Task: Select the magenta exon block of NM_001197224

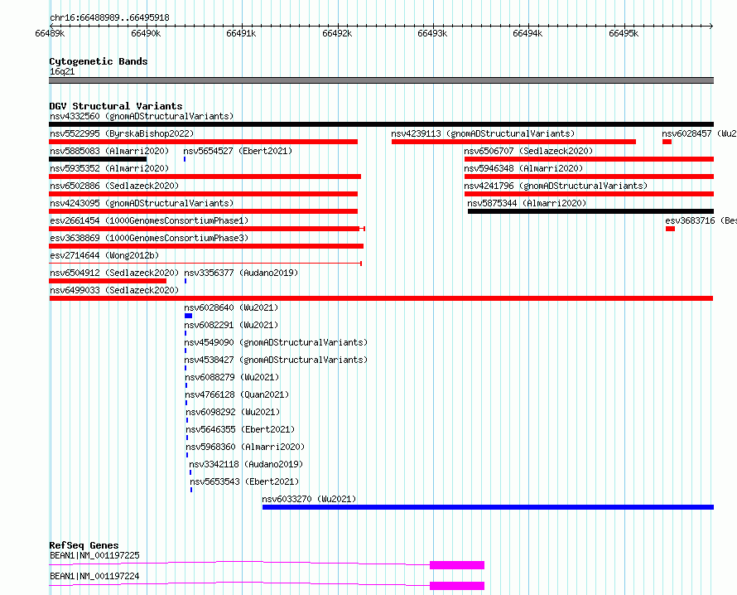Action: (x=457, y=586)
